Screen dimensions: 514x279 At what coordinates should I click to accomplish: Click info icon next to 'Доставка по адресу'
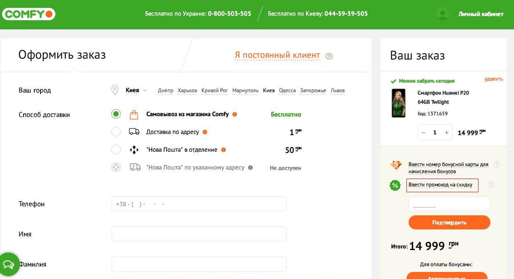(205, 132)
